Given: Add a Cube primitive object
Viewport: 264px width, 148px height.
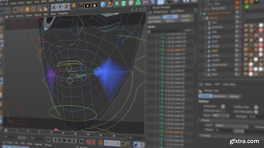Looking at the screenshot, I should (x=103, y=4).
